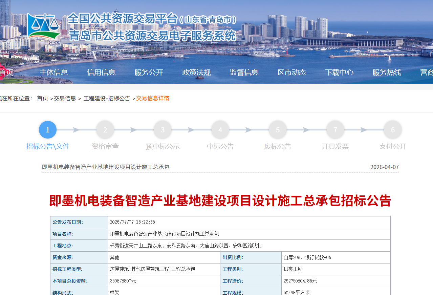
Task: Open the 区市动态 menu
Action: 292,72
